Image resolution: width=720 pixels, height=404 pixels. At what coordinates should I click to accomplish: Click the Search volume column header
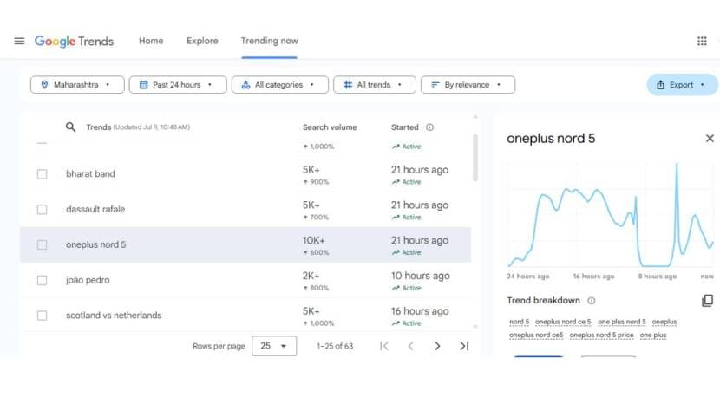pos(330,127)
